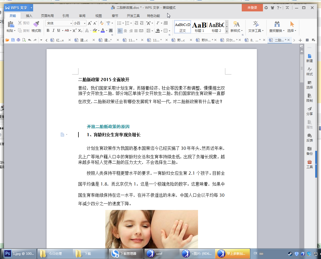Viewport: 321px width, 259px height.
Task: Open the Share (分享) sidebar icon
Action: (x=309, y=111)
